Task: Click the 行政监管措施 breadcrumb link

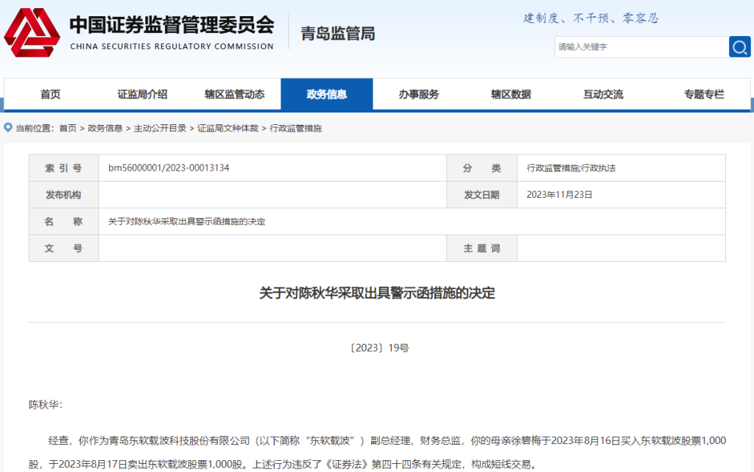Action: tap(296, 129)
